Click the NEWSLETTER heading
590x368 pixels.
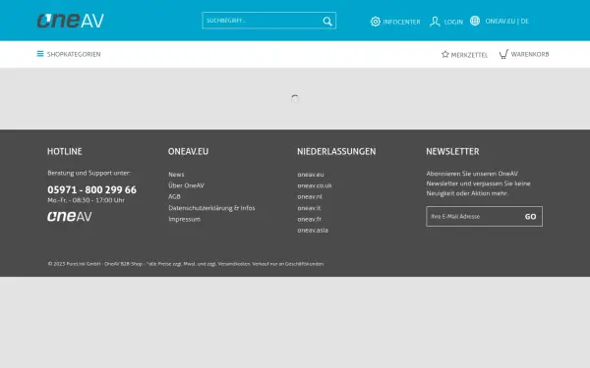click(x=452, y=151)
